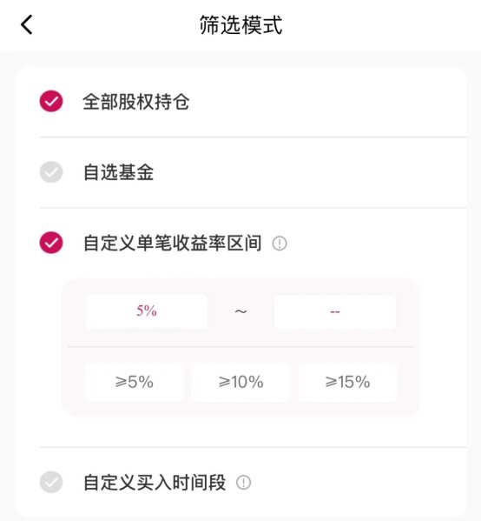Open info icon beside 自定义买入时间段
This screenshot has height=521, width=481.
(x=243, y=482)
